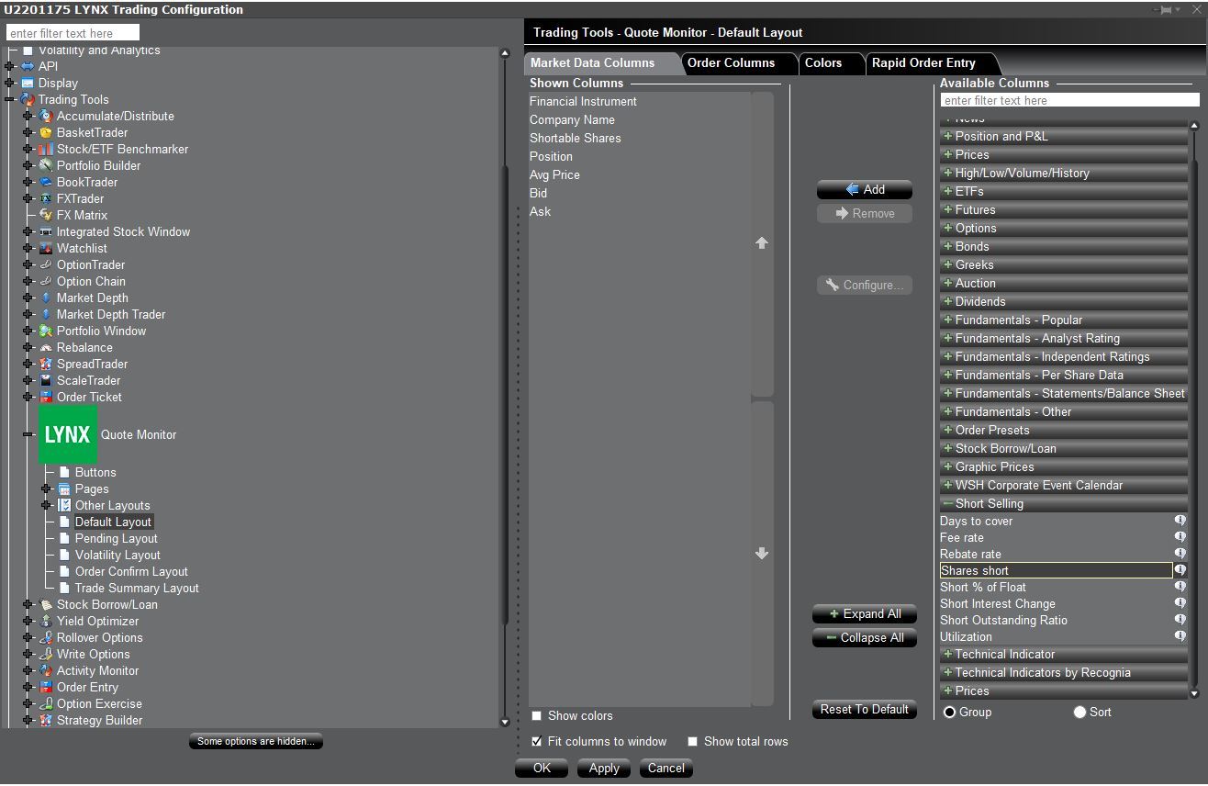
Task: Select Short % of Float column
Action: click(x=983, y=588)
